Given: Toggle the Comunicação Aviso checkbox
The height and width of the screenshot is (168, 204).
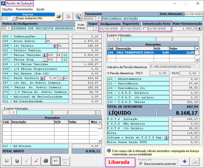Looking at the screenshot, I should [x=145, y=28].
